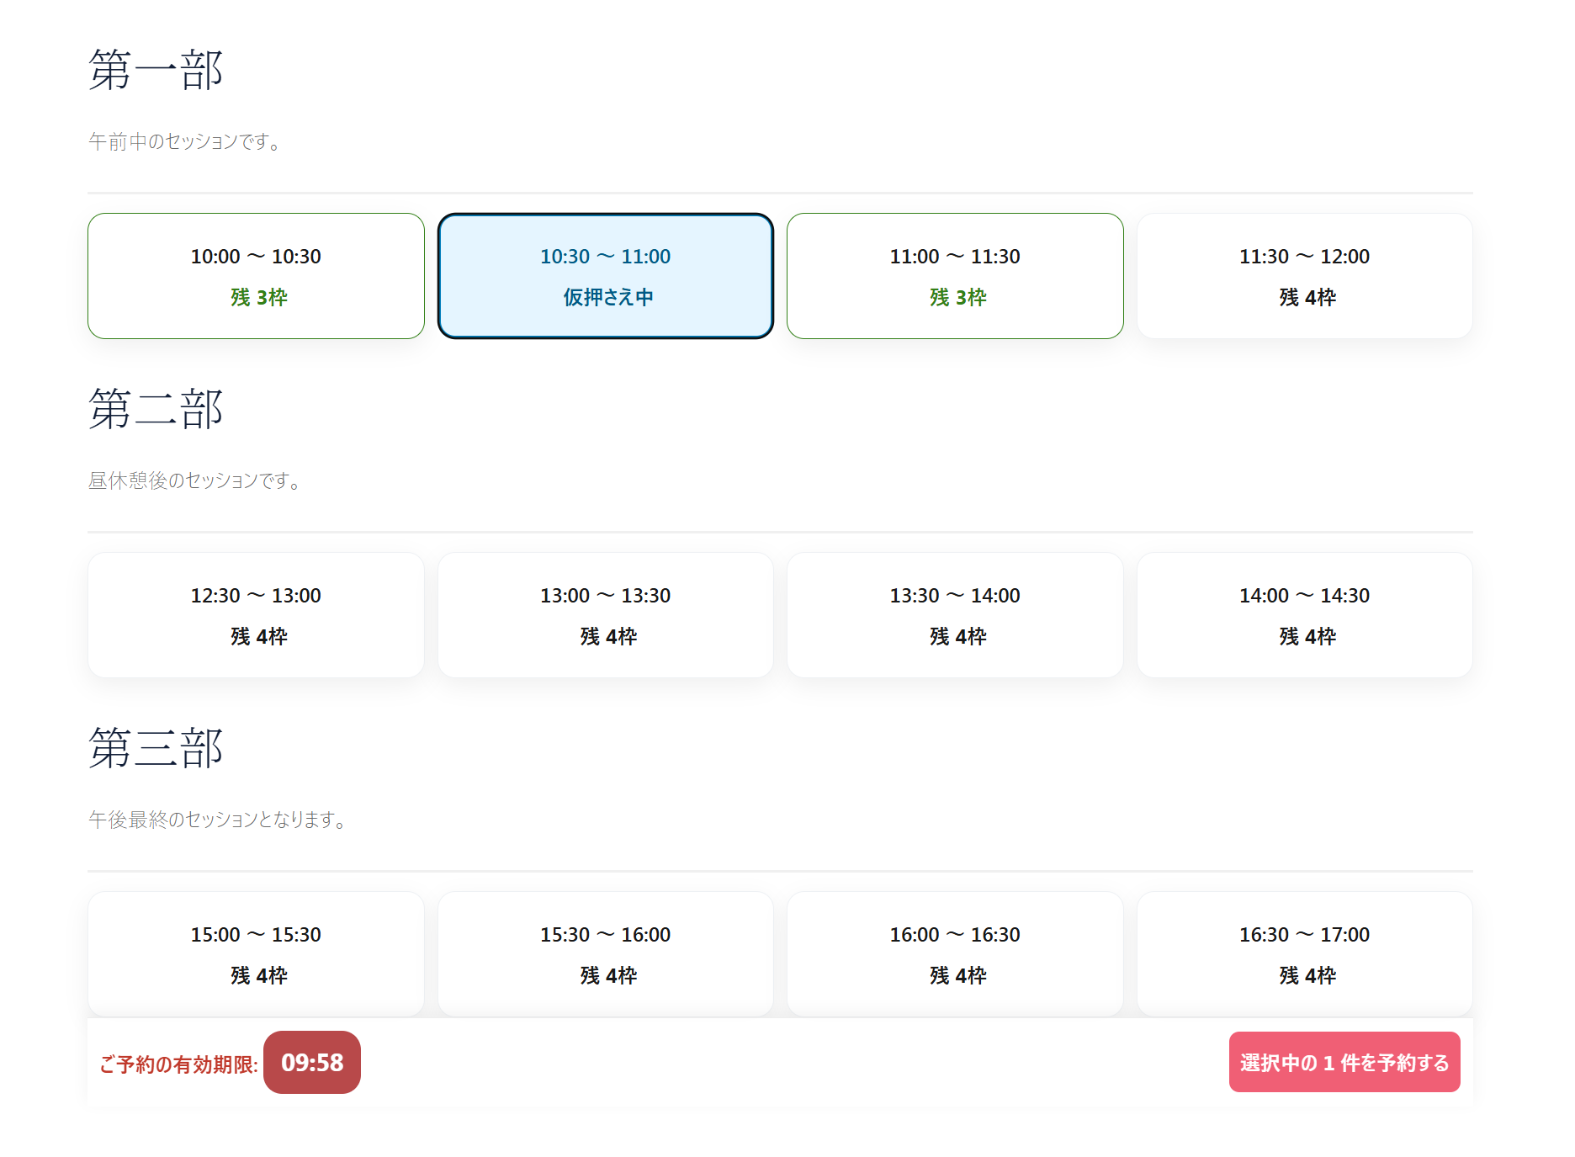Click the 16:30 ～ 17:00 slot
1575x1157 pixels.
coord(1304,954)
